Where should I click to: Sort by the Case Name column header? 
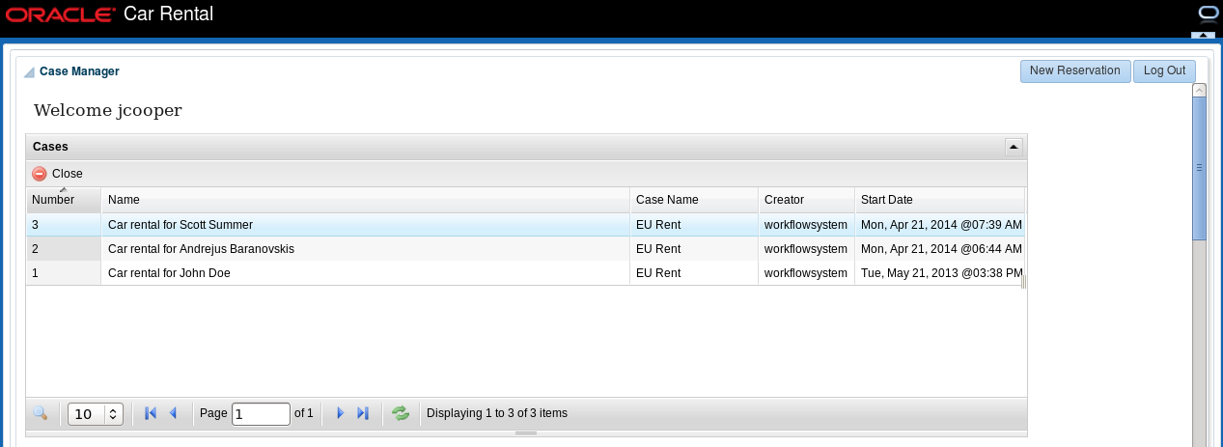pos(694,200)
